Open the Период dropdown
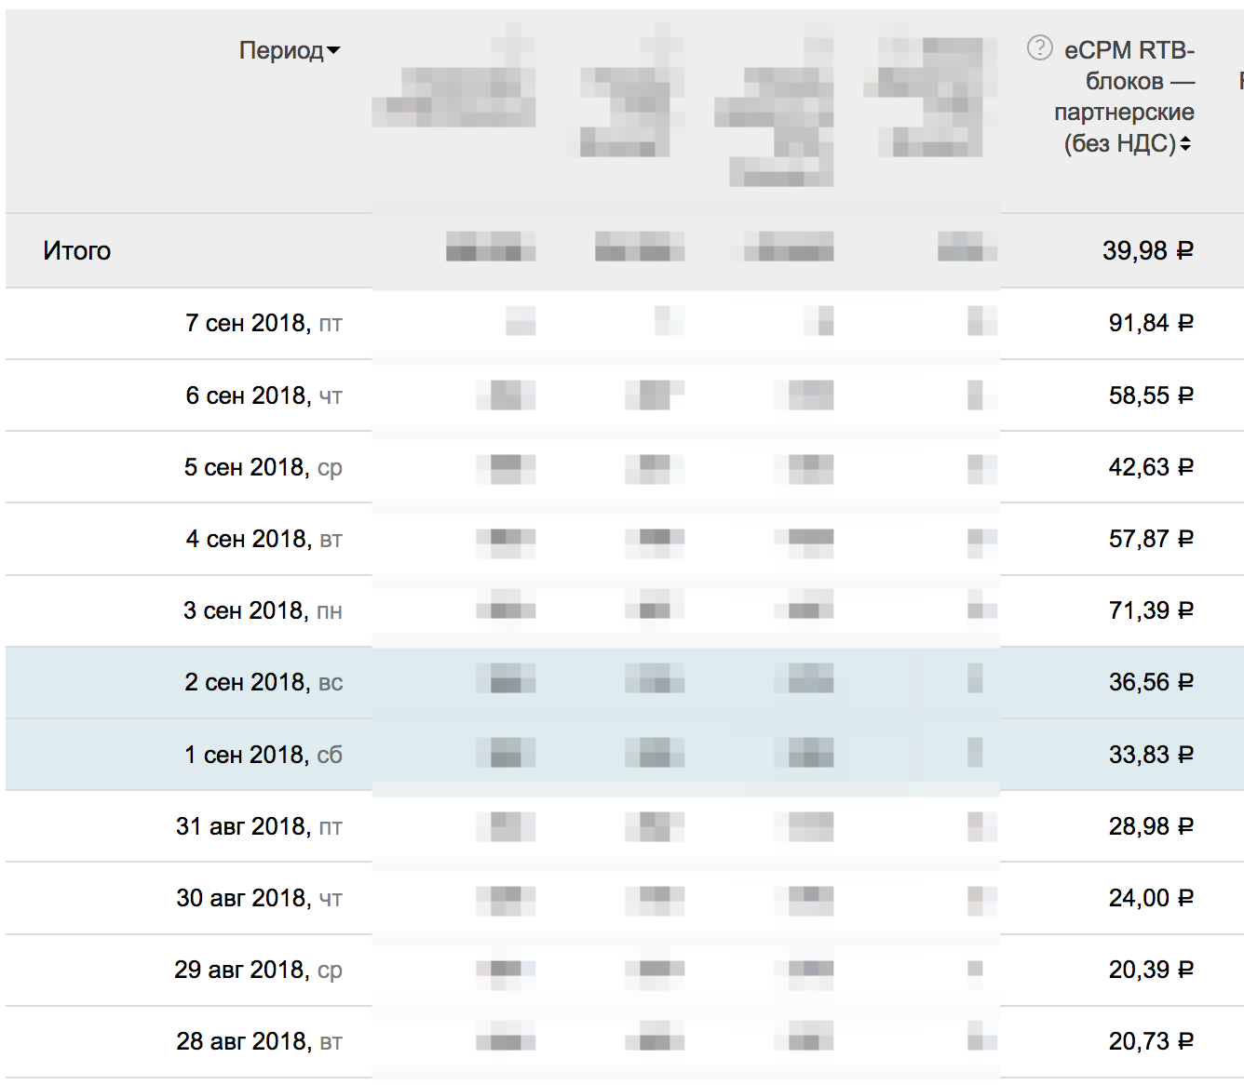Screen dimensions: 1244x1085 [289, 50]
